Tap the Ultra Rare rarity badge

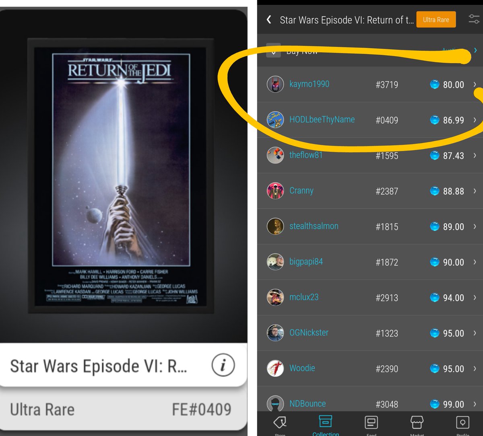click(x=436, y=20)
